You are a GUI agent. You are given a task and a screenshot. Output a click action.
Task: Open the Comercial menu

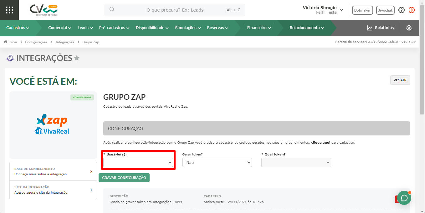pyautogui.click(x=60, y=28)
